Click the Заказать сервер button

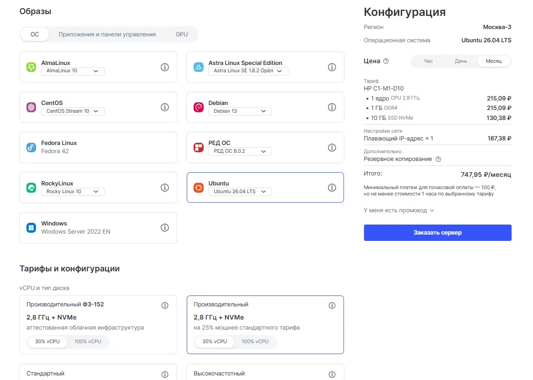[437, 233]
